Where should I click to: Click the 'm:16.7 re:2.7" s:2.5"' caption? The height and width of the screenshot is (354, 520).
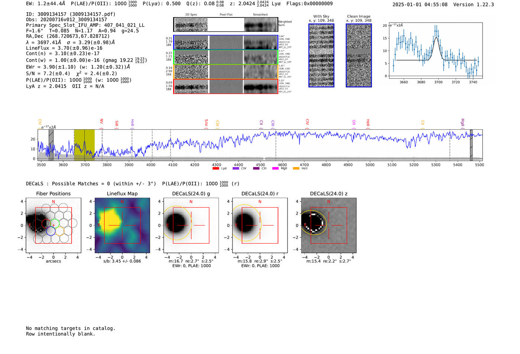coord(191,261)
